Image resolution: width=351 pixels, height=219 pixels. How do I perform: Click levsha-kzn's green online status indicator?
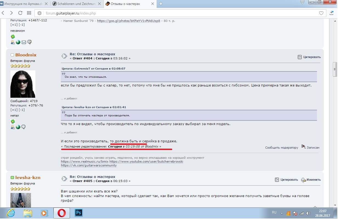click(12, 178)
